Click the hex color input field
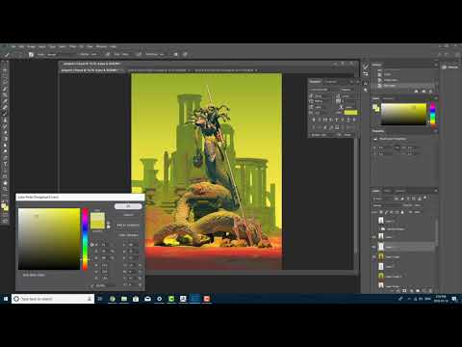 pos(104,285)
